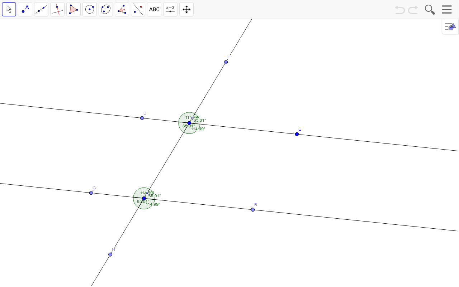
Task: Select the Ellipse tool
Action: [x=106, y=9]
